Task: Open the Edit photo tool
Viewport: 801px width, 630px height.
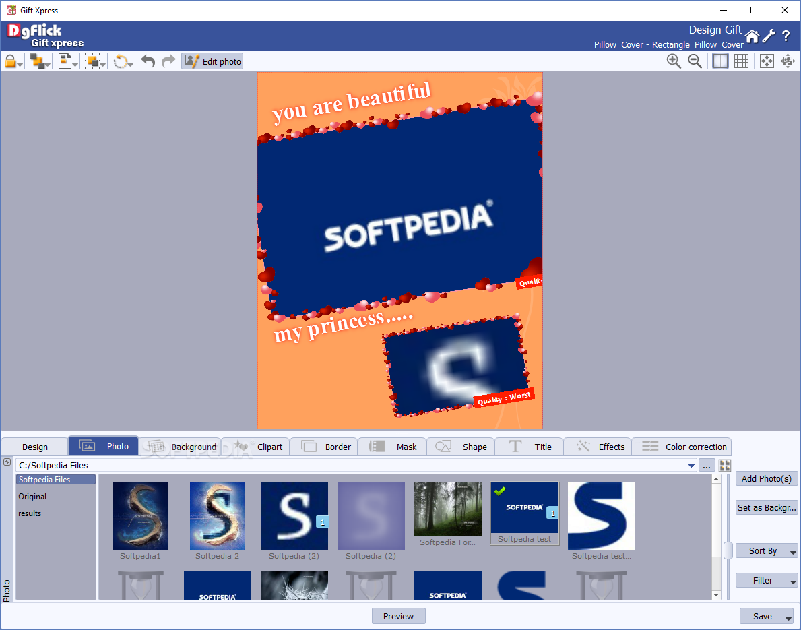Action: (212, 61)
